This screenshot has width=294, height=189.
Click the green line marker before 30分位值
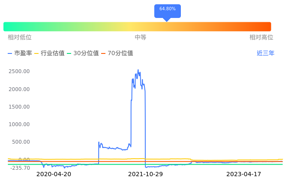click(69, 53)
